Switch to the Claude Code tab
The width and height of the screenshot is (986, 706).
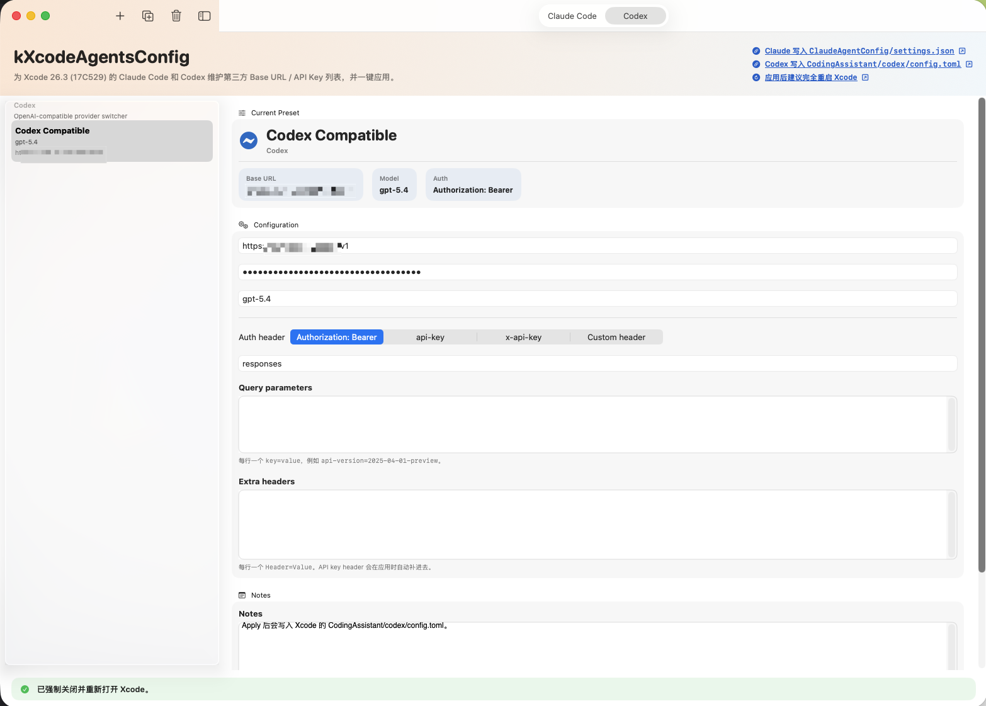pyautogui.click(x=572, y=16)
